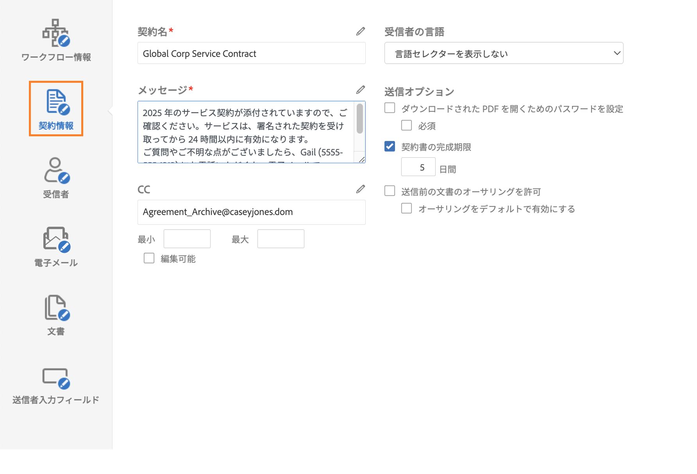Enable 送信前の文書のオーサリングを許可 checkbox
Screen dimensions: 697x474
pos(390,191)
